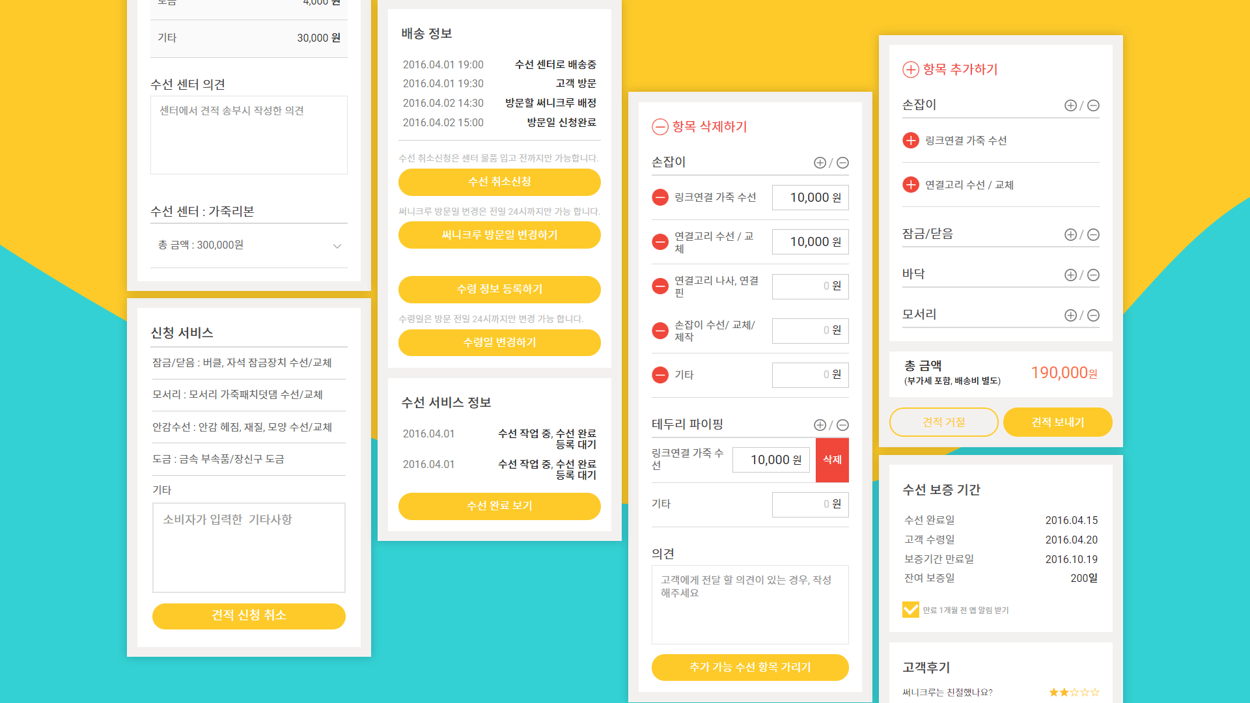Click the plus circle icon of 항목 추가하기
Viewport: 1250px width, 703px height.
coord(911,70)
